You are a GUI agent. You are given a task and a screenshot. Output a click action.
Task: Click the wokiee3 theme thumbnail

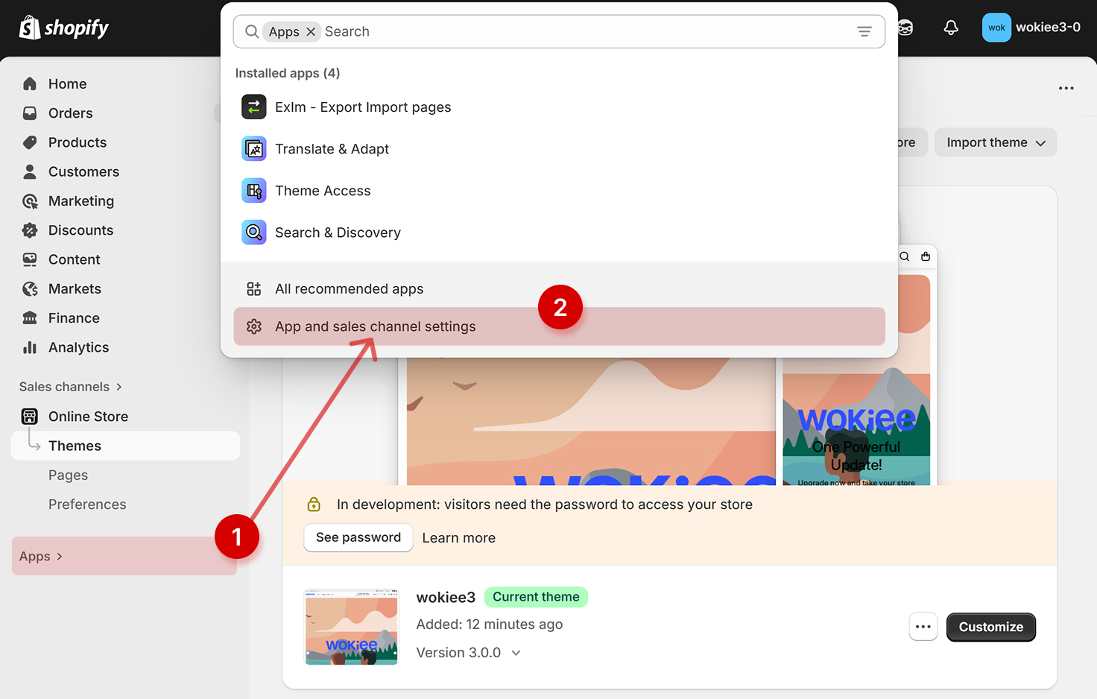(x=351, y=627)
